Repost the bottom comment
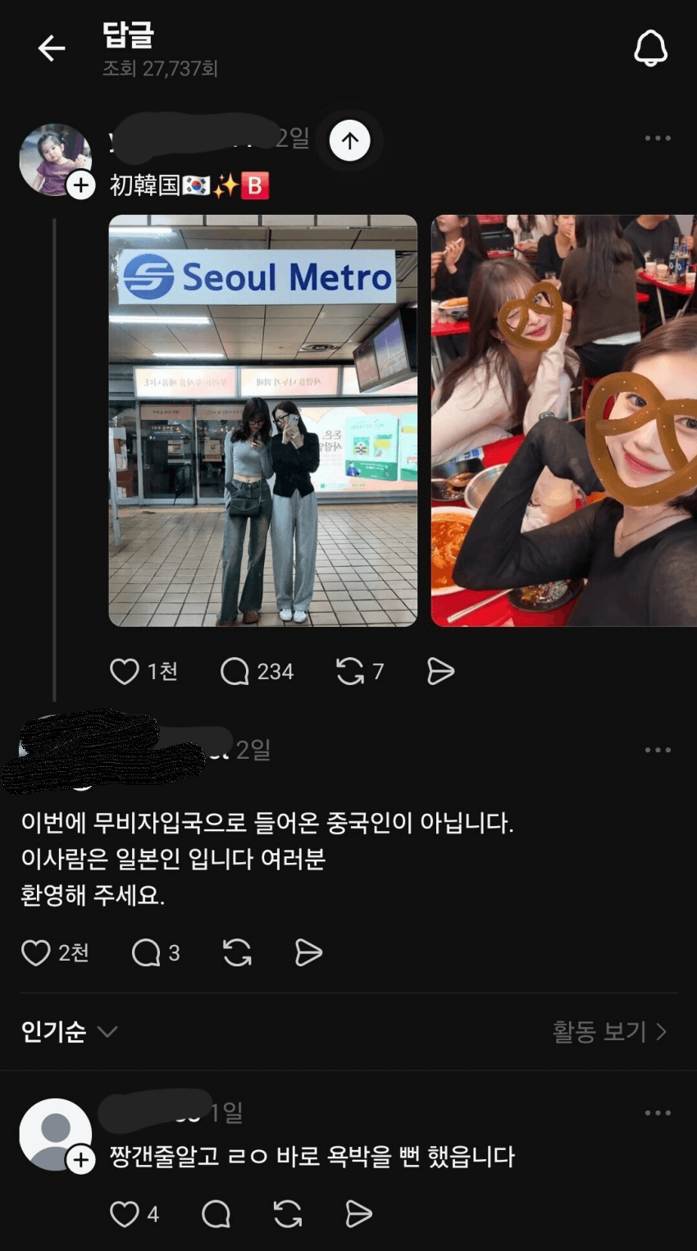 [288, 1214]
